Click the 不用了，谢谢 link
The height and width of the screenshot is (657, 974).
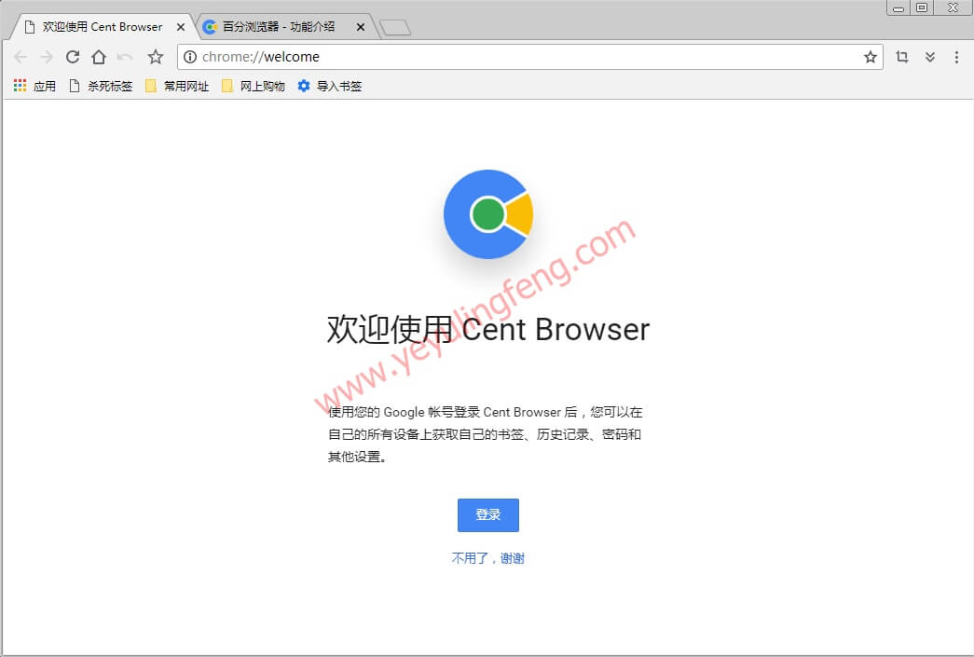(x=487, y=557)
